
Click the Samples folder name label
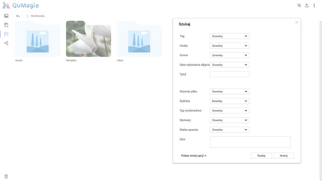tap(71, 60)
